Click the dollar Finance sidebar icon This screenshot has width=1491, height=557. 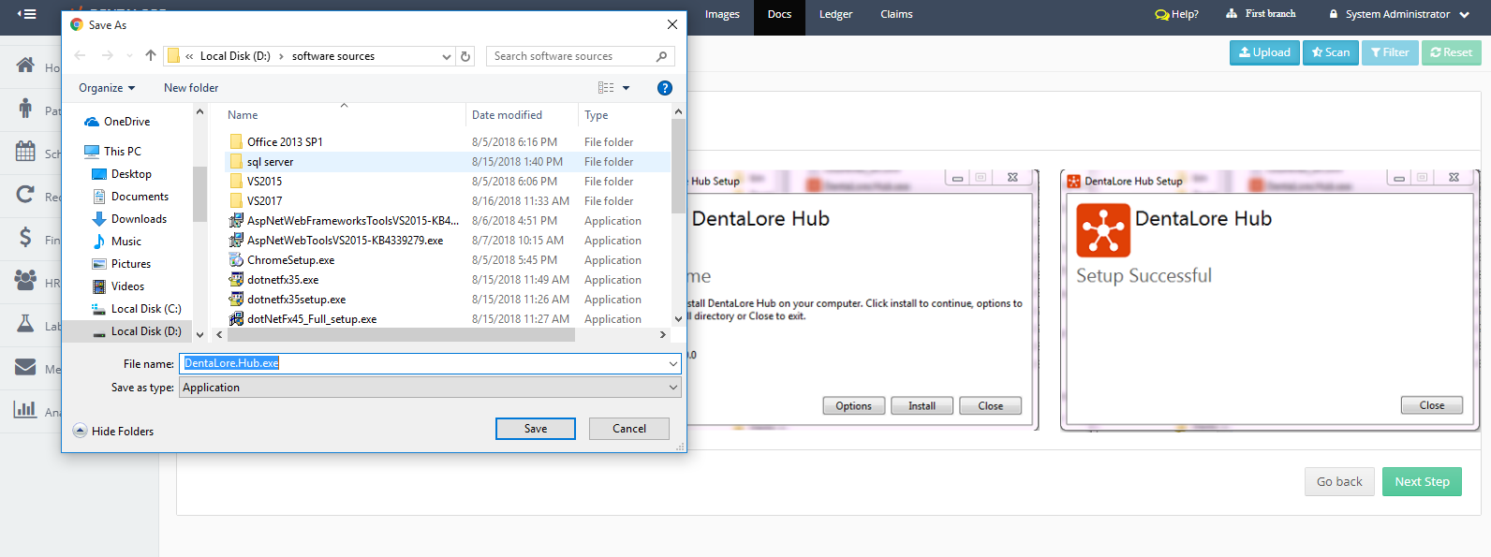(26, 238)
